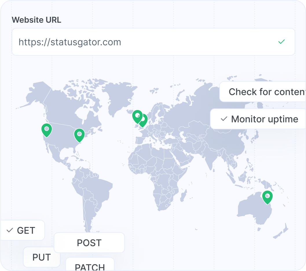
Task: Select the map pin over Australia
Action: [x=267, y=196]
